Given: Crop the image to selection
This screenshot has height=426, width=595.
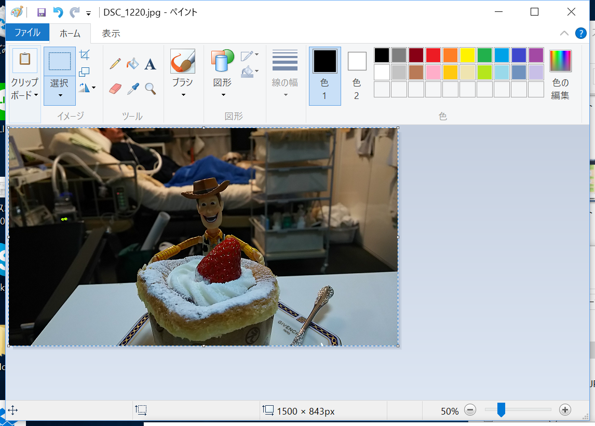Looking at the screenshot, I should pyautogui.click(x=84, y=55).
